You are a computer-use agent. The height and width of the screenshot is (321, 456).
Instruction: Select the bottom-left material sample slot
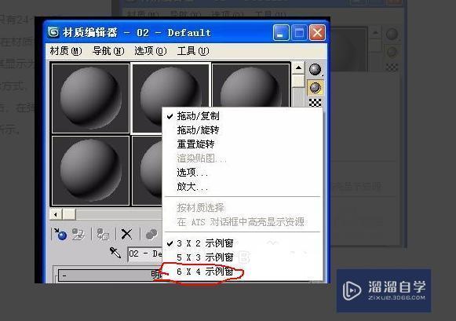(x=90, y=170)
